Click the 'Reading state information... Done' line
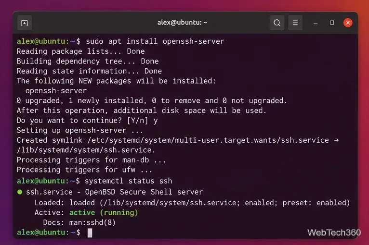The image size is (369, 245). 89,71
